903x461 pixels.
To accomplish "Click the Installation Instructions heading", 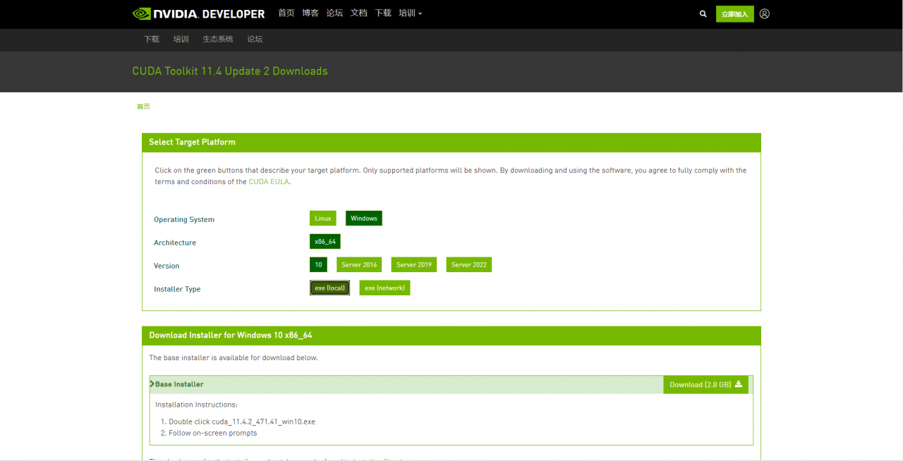I will pyautogui.click(x=197, y=405).
